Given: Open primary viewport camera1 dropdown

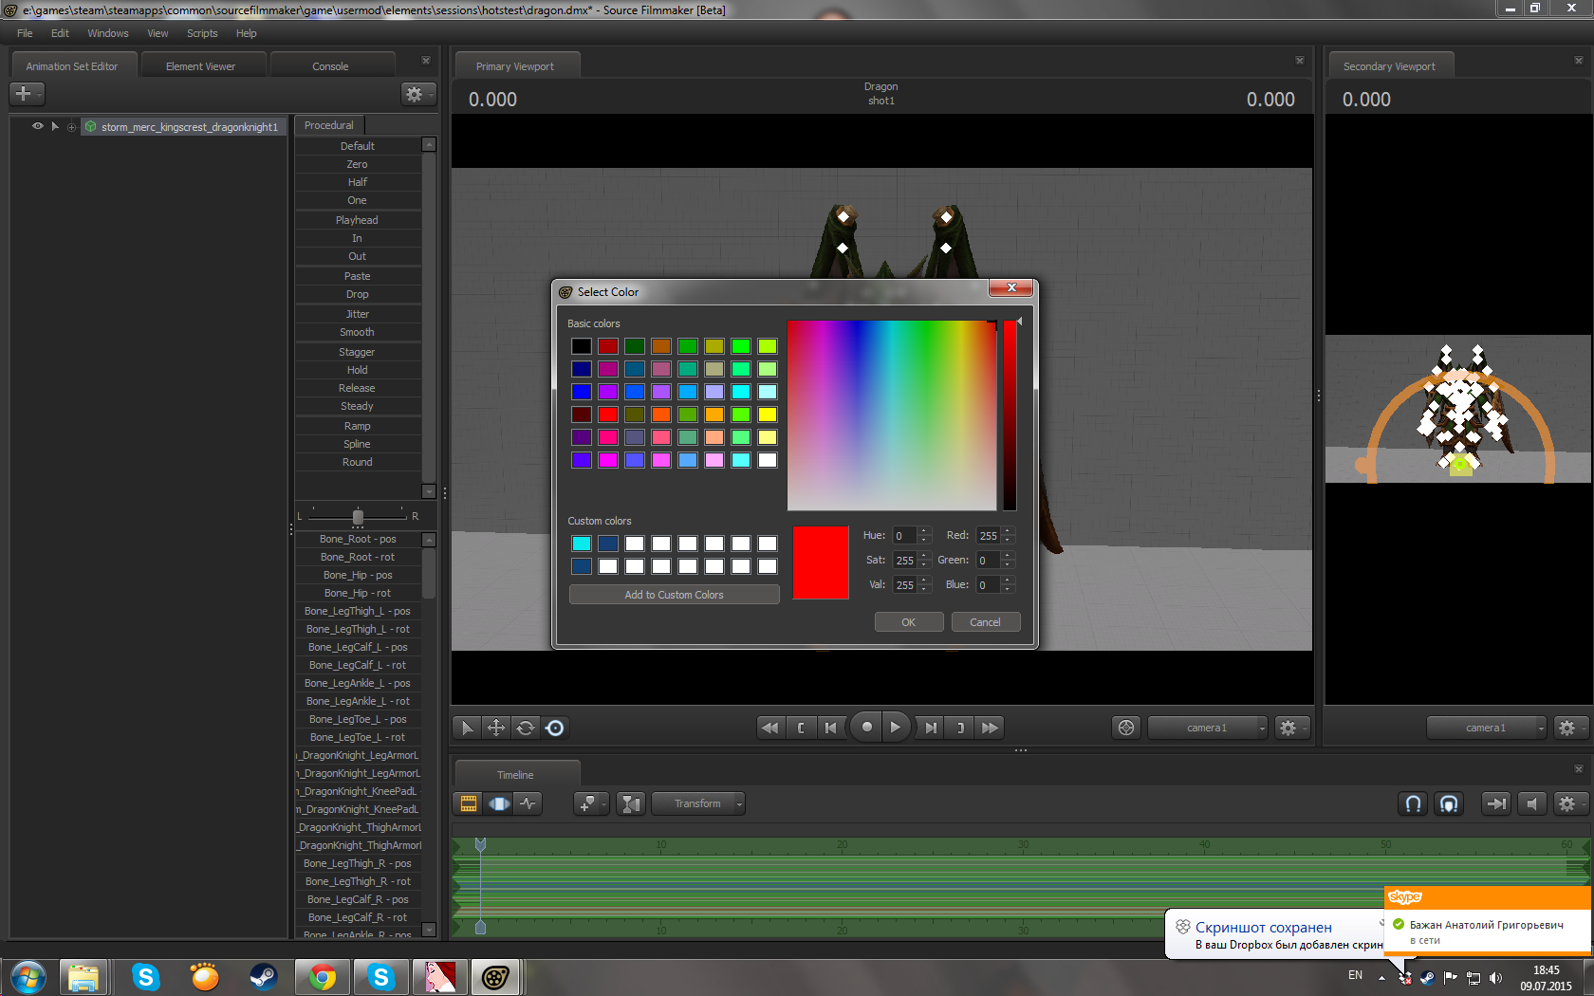Looking at the screenshot, I should pos(1208,728).
